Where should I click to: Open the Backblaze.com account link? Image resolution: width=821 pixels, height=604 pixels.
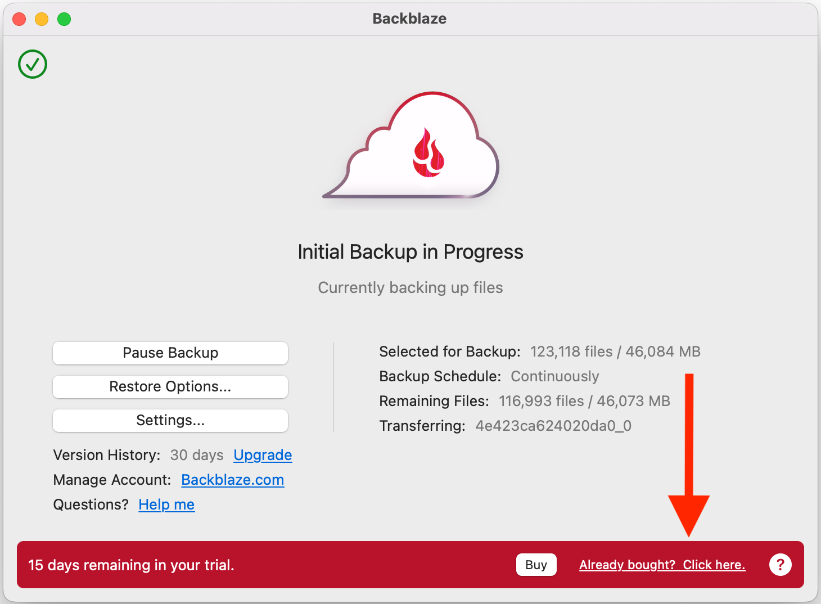pyautogui.click(x=233, y=480)
